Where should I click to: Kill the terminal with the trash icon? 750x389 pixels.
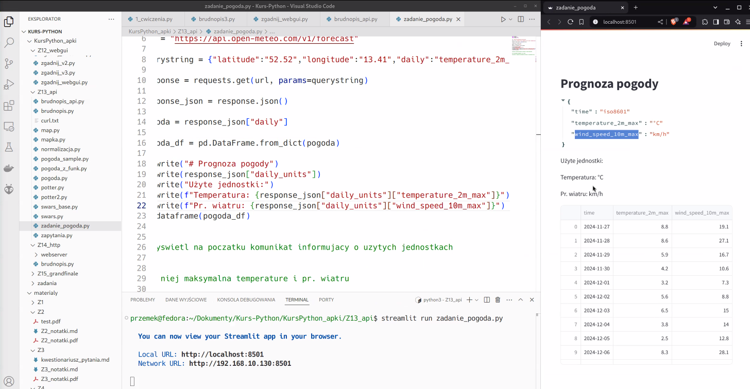click(498, 299)
